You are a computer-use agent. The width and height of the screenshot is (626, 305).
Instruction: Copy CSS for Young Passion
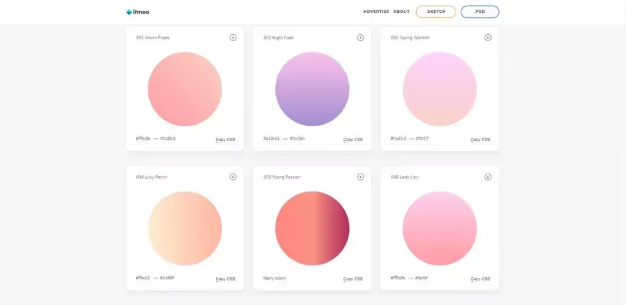coord(353,279)
